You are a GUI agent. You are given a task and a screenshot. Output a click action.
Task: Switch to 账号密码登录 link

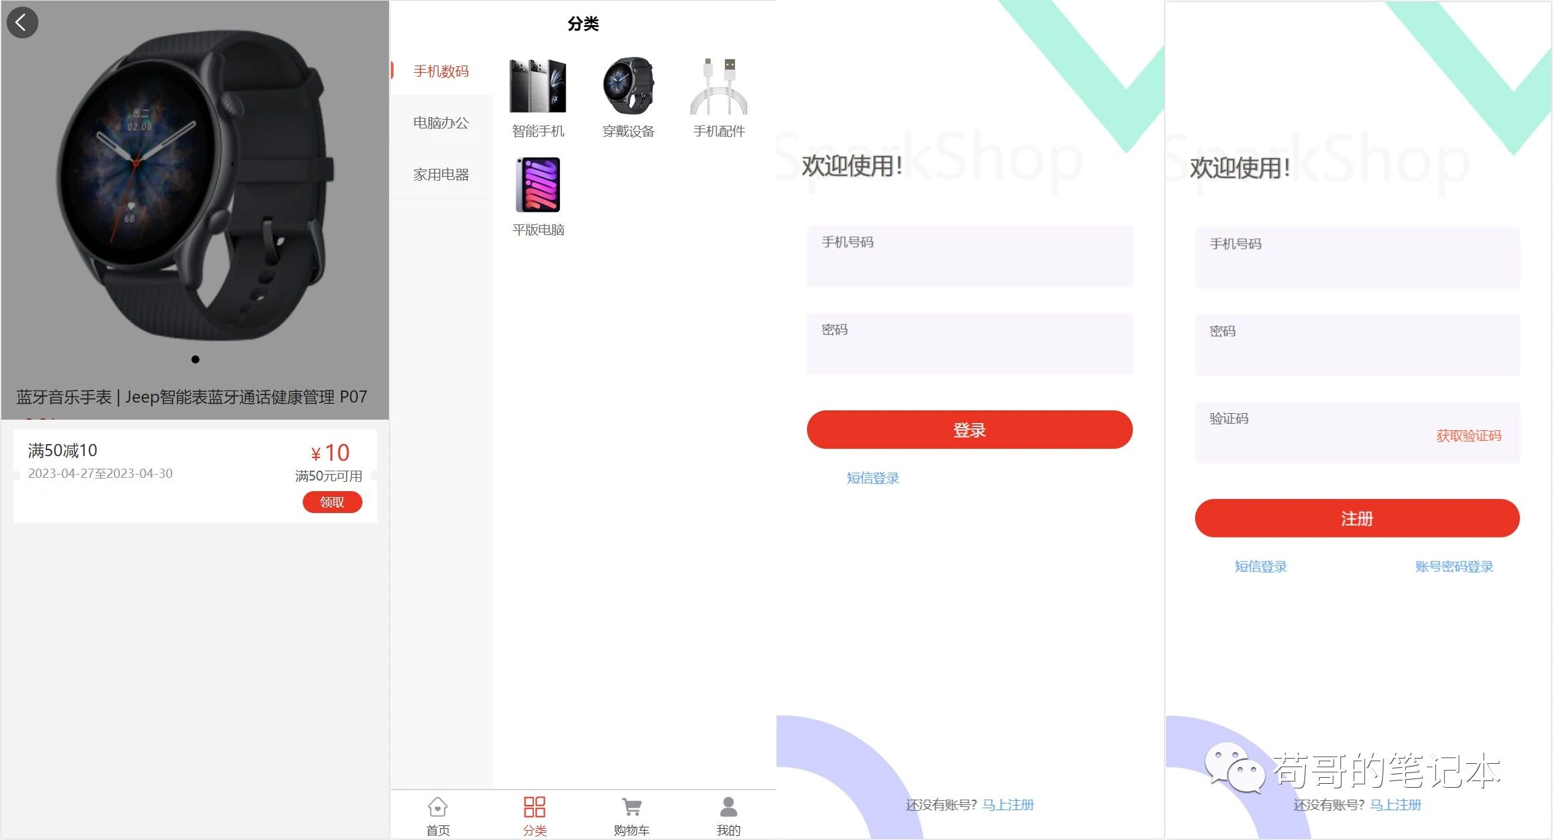point(1454,567)
